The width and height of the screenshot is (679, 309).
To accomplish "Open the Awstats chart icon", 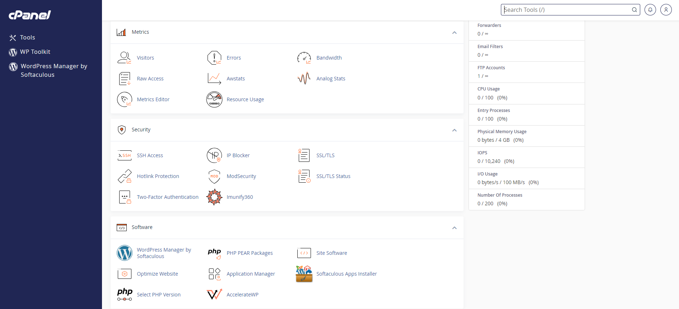I will (214, 79).
